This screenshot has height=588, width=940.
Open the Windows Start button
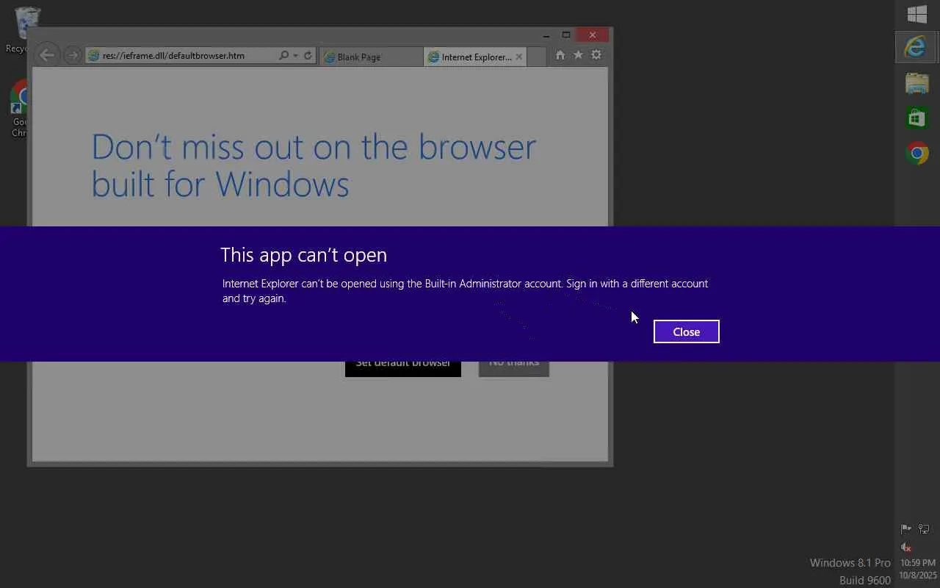point(917,14)
